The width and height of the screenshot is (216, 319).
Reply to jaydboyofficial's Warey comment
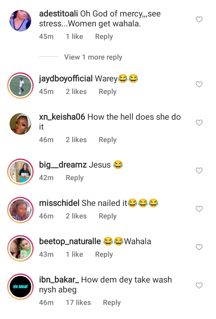click(108, 92)
